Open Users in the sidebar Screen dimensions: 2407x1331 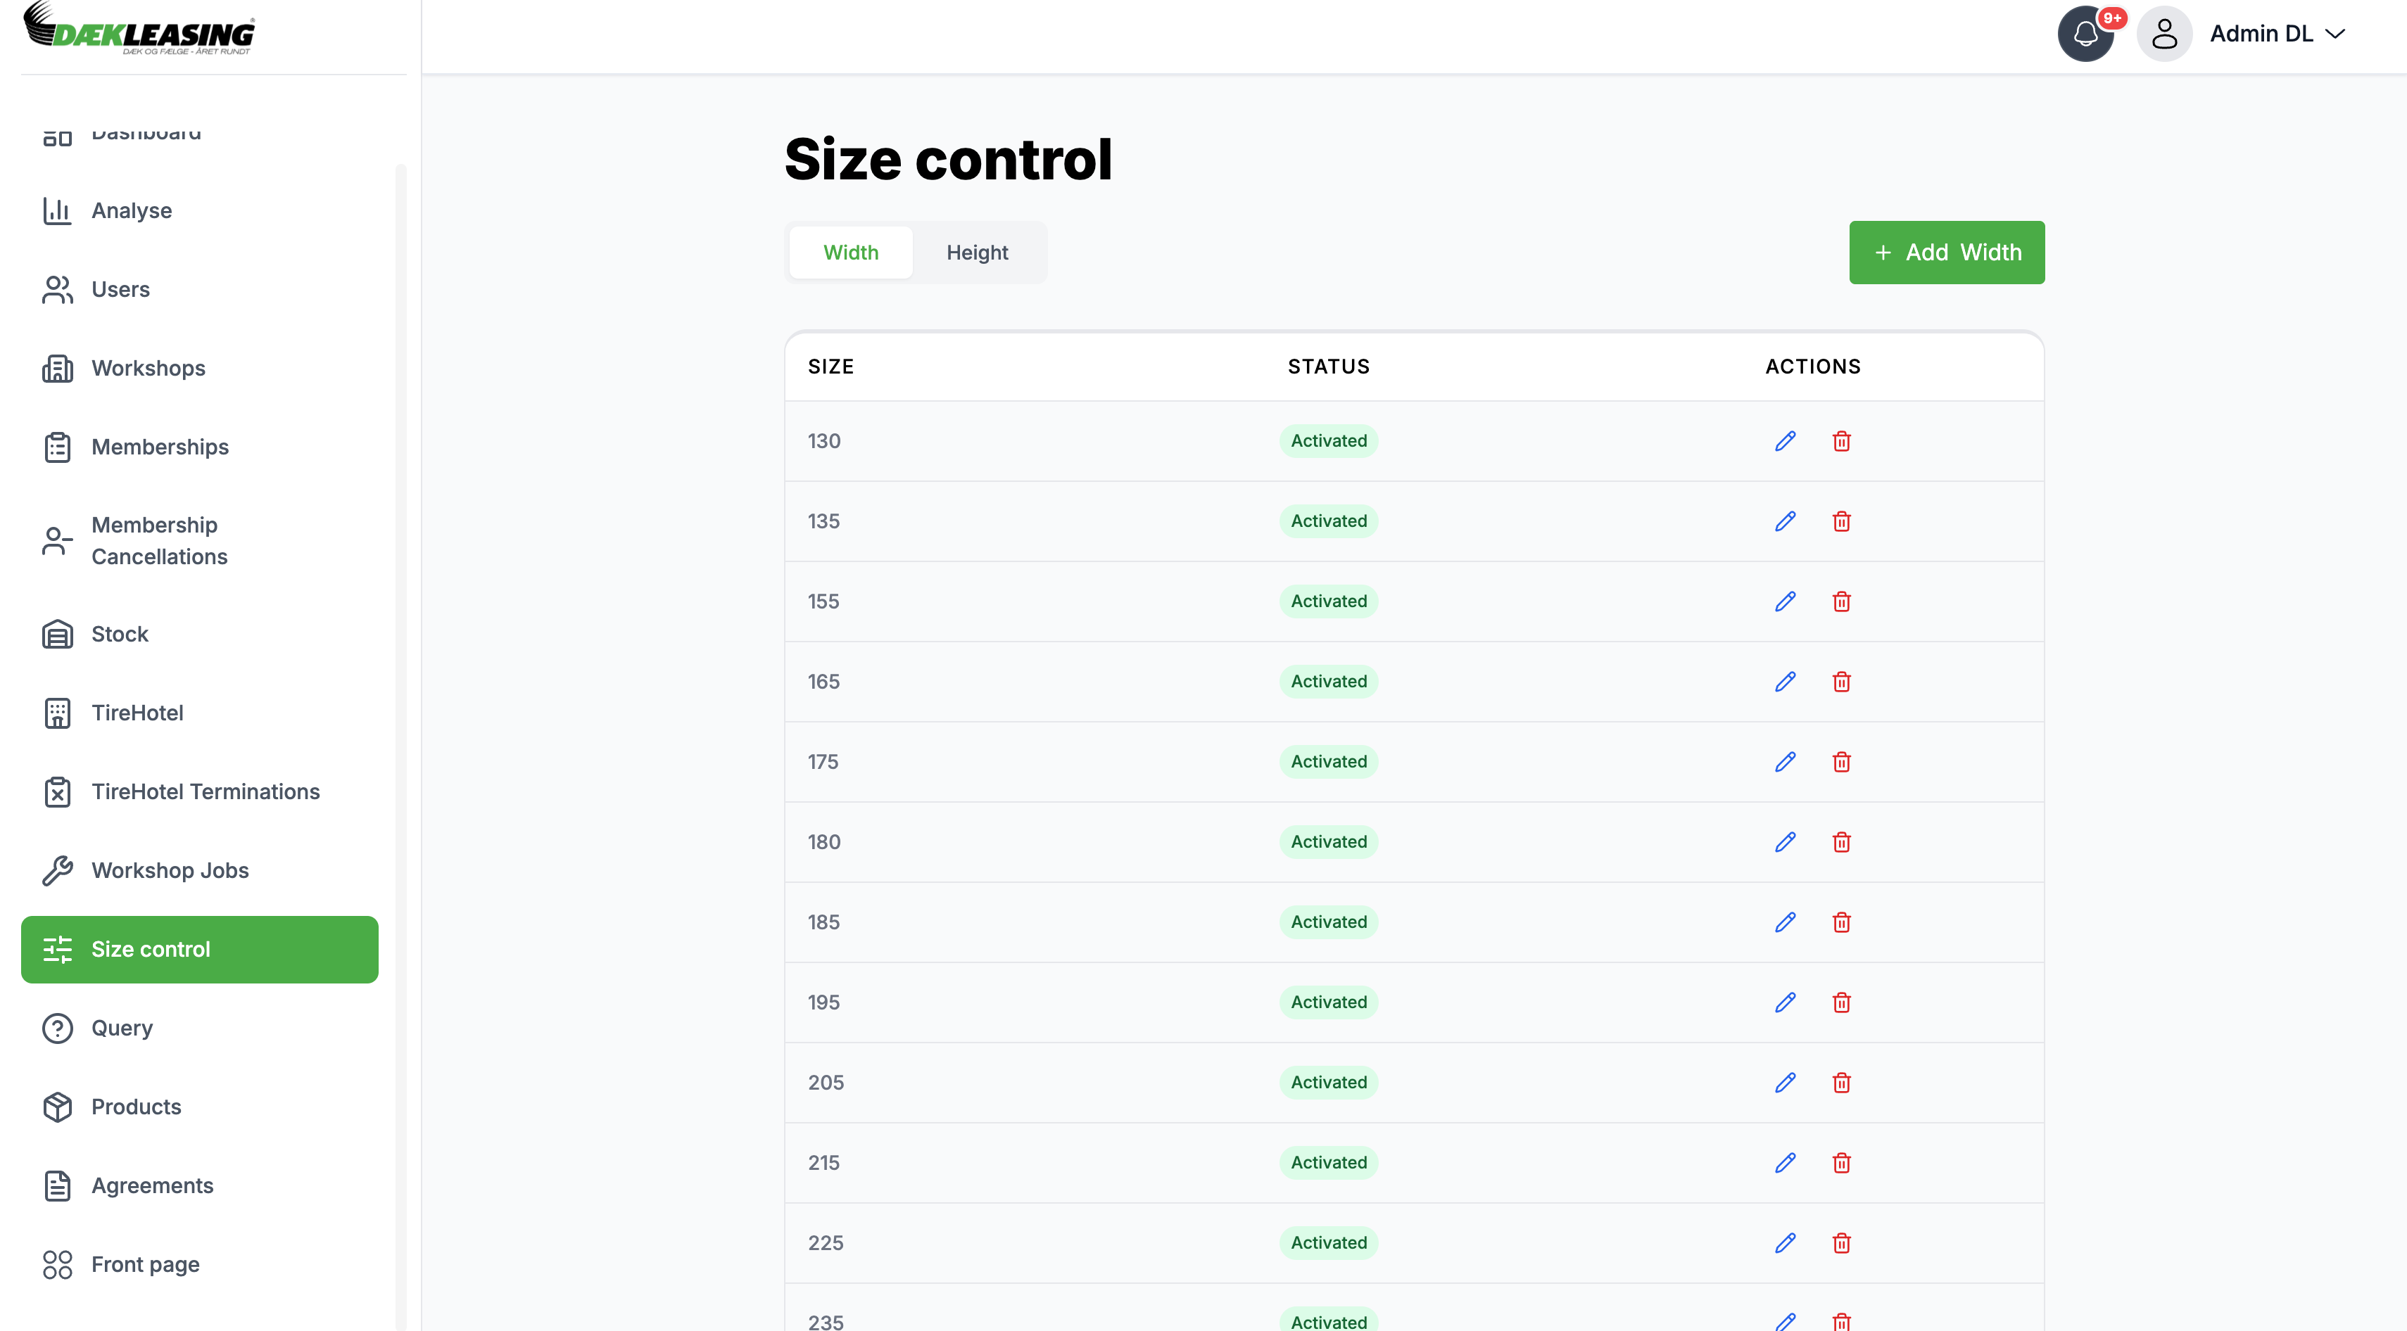pyautogui.click(x=199, y=290)
